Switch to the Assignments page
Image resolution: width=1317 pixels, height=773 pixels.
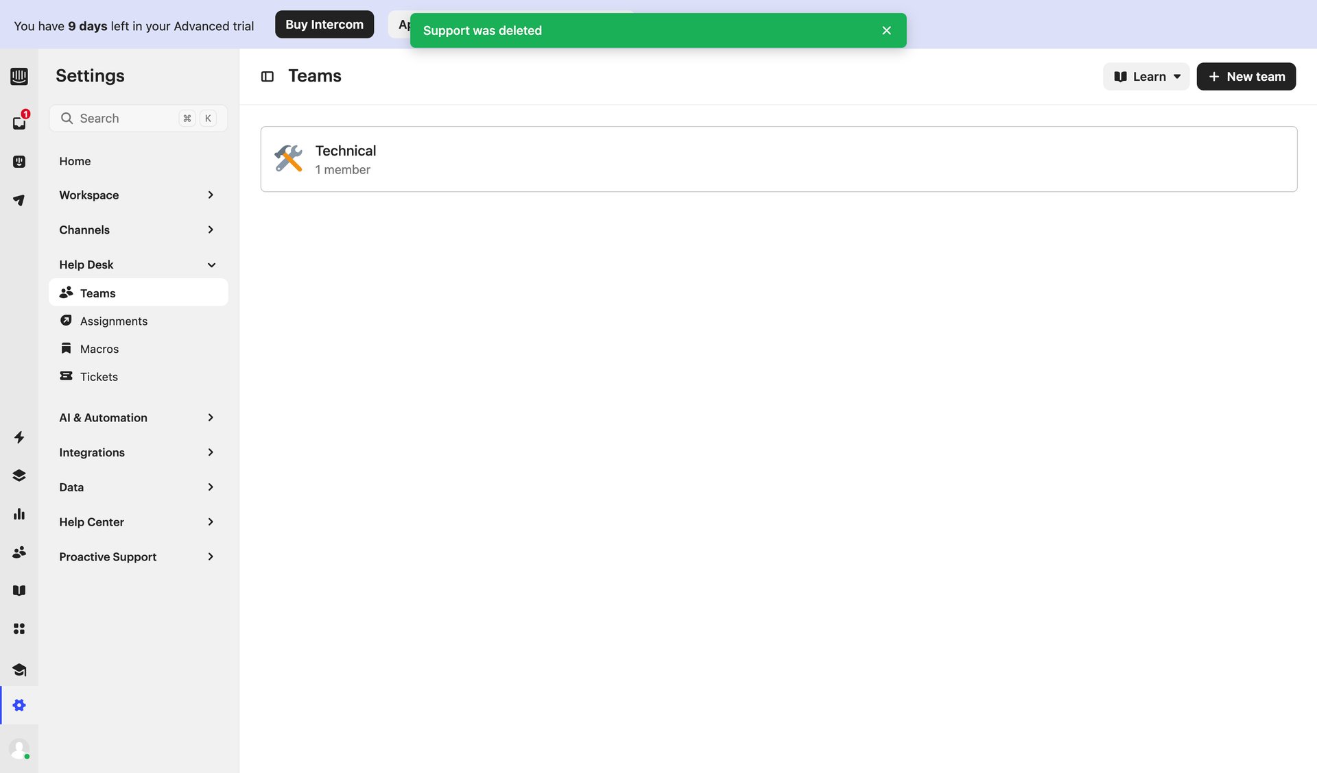[x=113, y=321]
